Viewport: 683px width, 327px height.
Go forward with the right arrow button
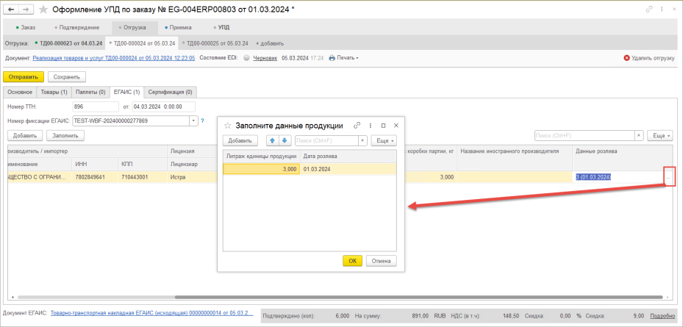(x=26, y=10)
